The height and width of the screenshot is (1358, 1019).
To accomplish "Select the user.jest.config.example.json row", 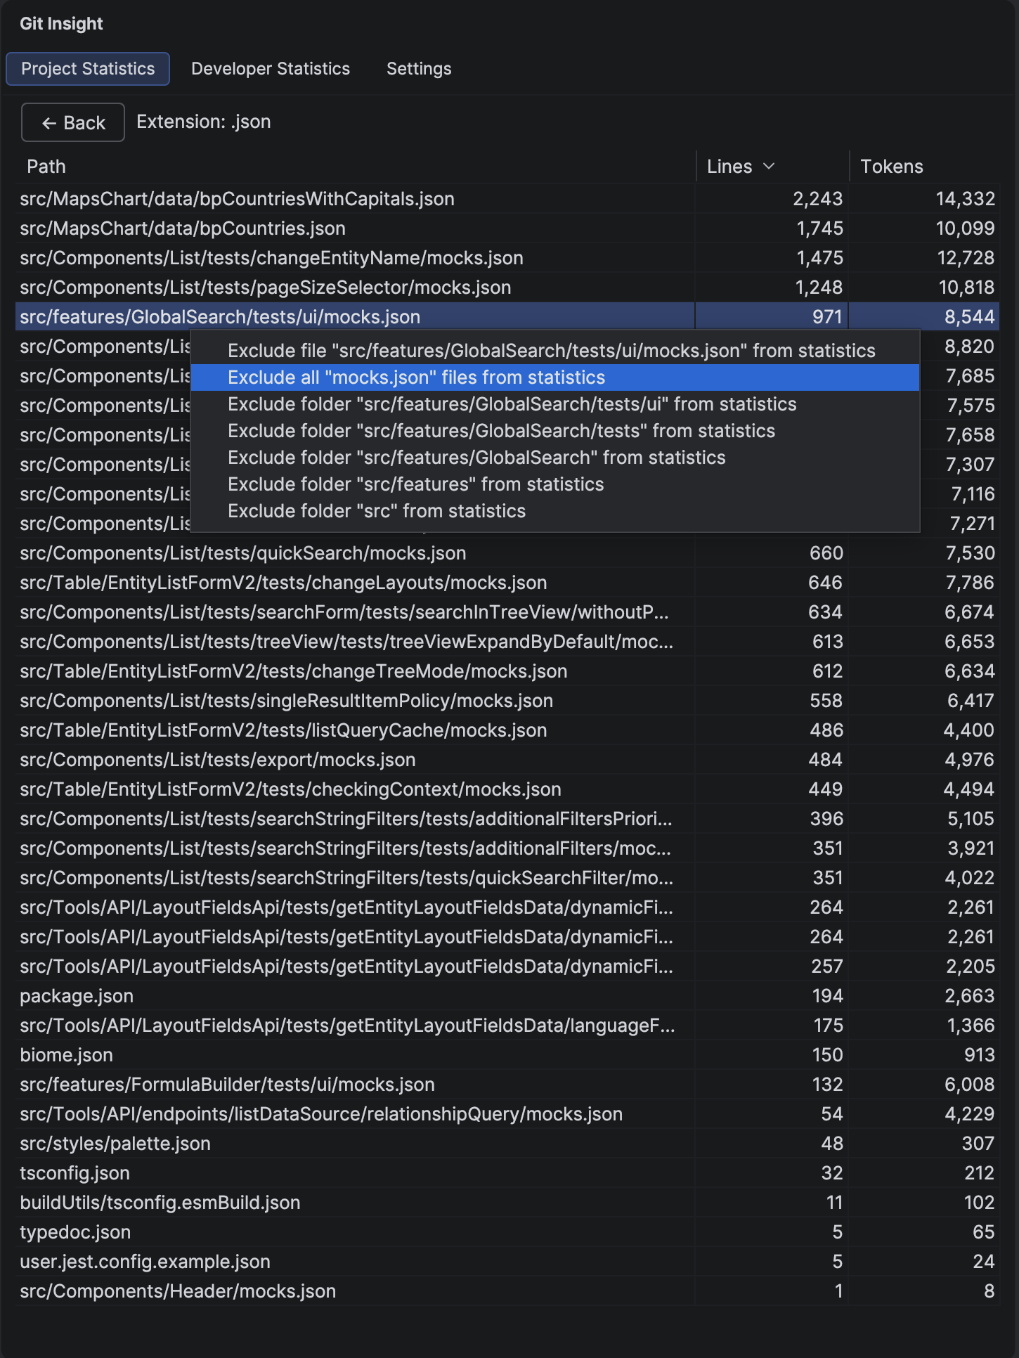I will pyautogui.click(x=507, y=1262).
